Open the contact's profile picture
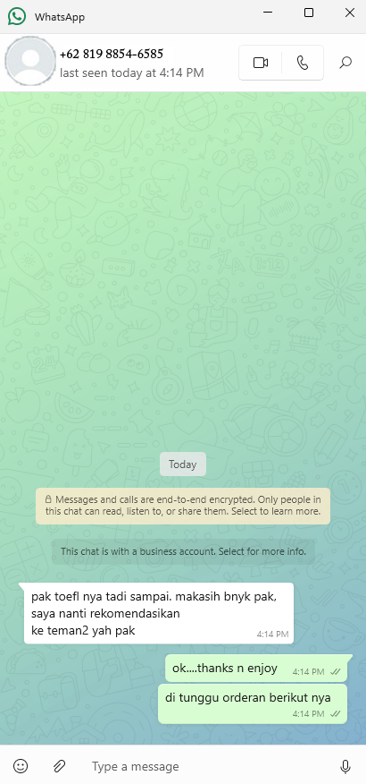Viewport: 366px width, 784px height. (x=30, y=62)
